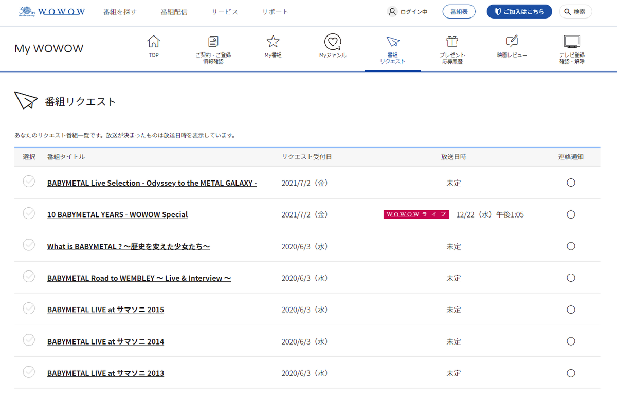Open BABYMETAL Road to WEMBLEY link
617x398 pixels.
[x=139, y=278]
